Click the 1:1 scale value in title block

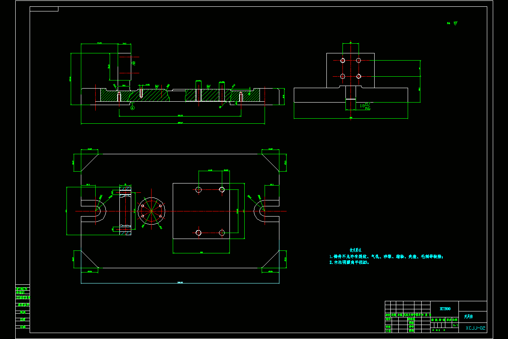point(455,325)
